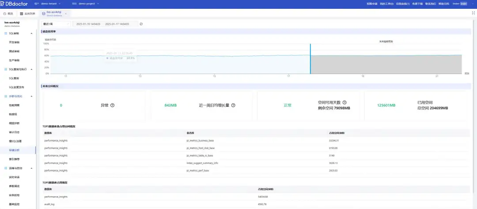Toggle fullscreen view icon
The width and height of the screenshot is (477, 209).
click(473, 13)
